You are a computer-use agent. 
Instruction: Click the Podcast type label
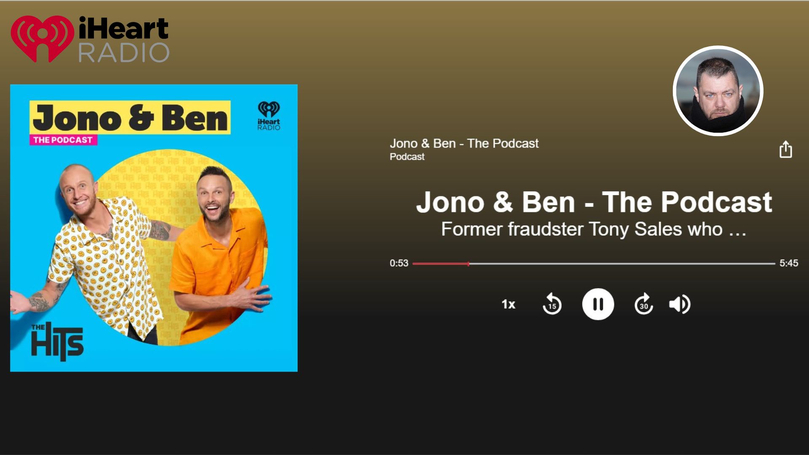click(407, 157)
